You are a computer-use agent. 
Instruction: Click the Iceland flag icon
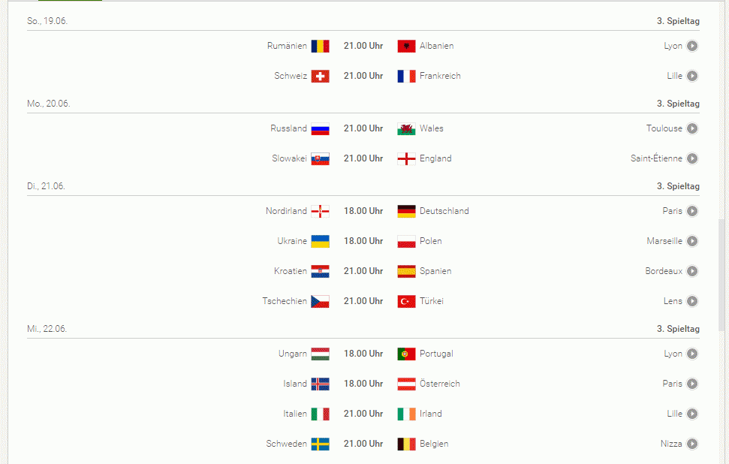pyautogui.click(x=320, y=384)
